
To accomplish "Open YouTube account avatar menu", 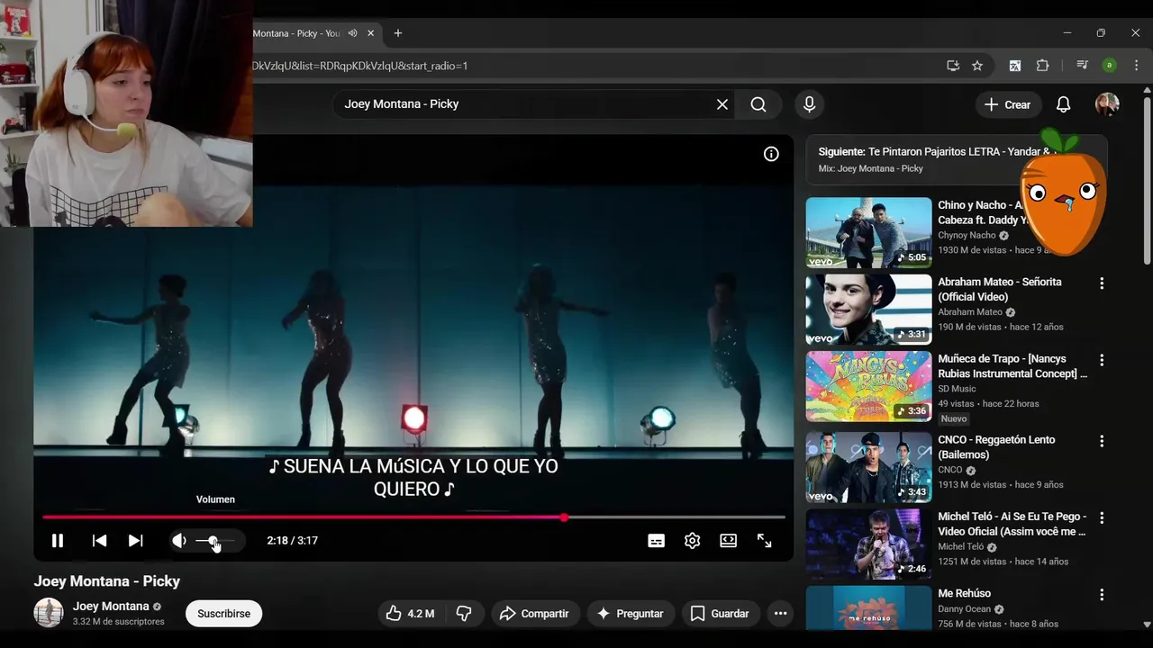I will (x=1107, y=104).
